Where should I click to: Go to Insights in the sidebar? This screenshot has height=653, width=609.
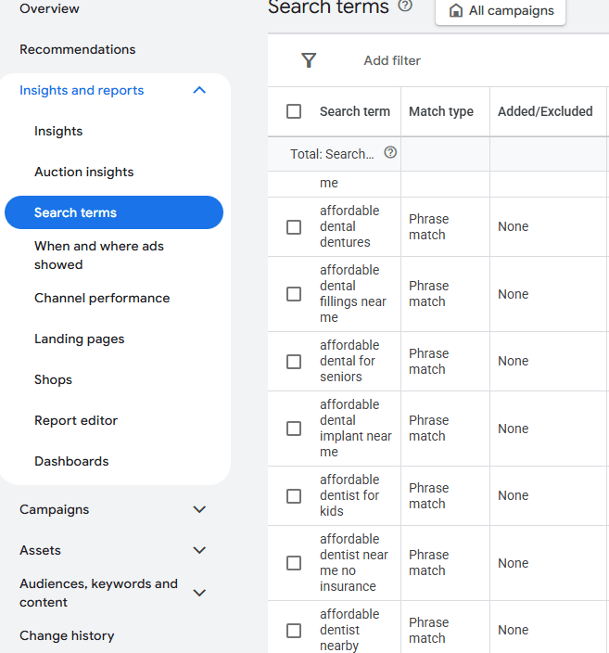[58, 131]
